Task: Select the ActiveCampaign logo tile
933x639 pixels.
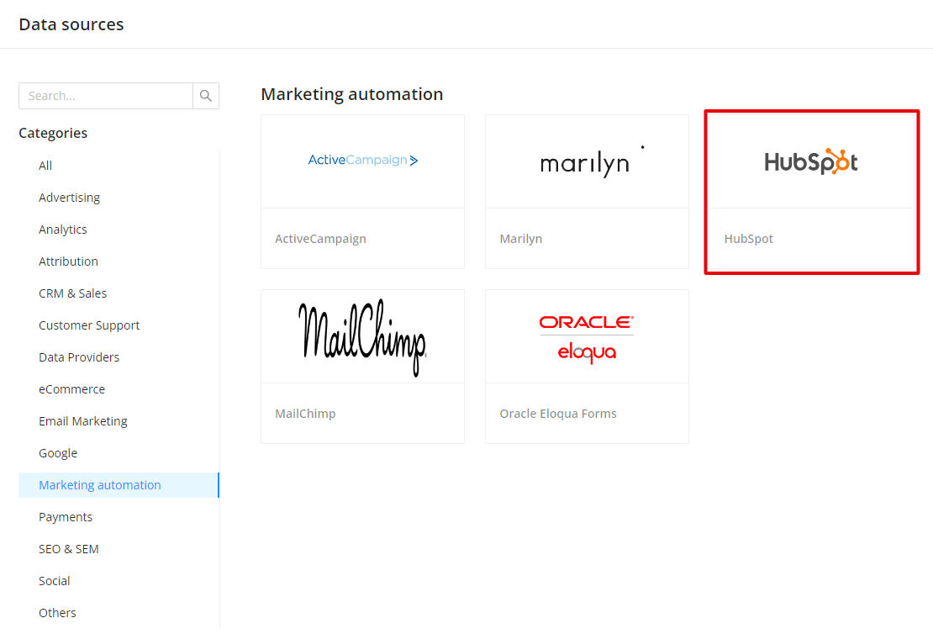Action: pos(362,160)
